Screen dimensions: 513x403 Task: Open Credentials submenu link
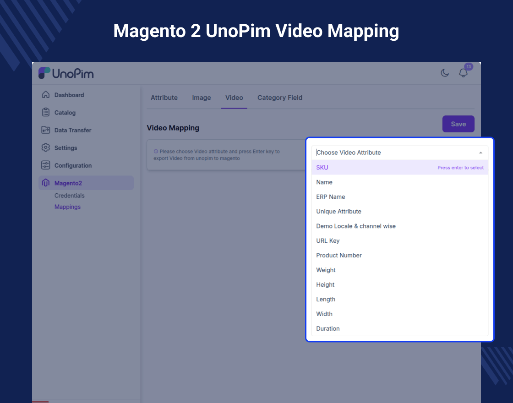tap(69, 196)
